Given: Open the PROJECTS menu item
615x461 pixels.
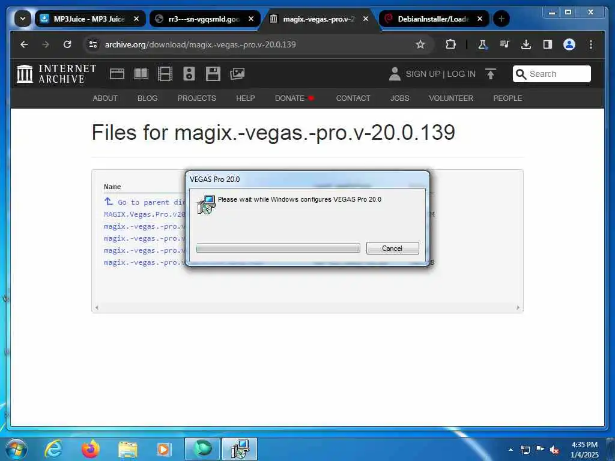Looking at the screenshot, I should coord(197,98).
